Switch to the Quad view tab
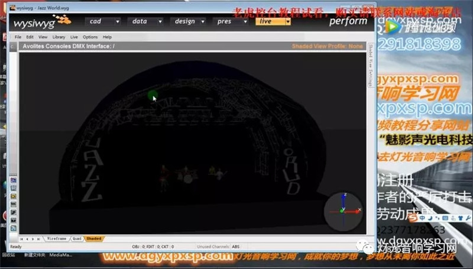Image resolution: width=473 pixels, height=269 pixels. [x=77, y=238]
